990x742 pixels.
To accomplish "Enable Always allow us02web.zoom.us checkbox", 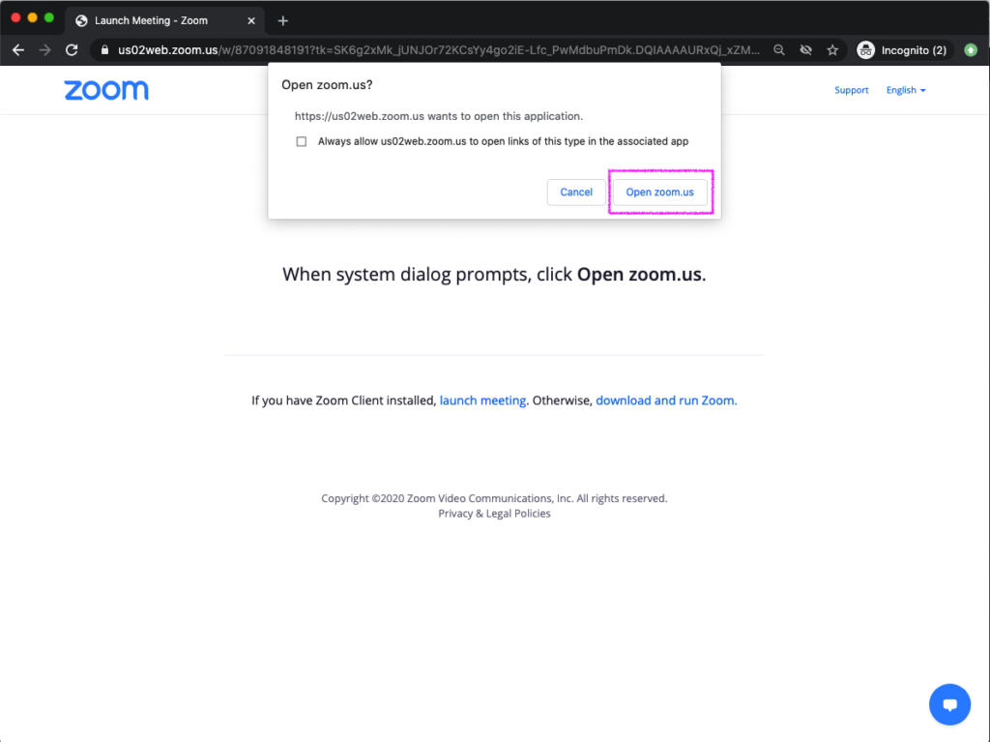I will point(302,141).
